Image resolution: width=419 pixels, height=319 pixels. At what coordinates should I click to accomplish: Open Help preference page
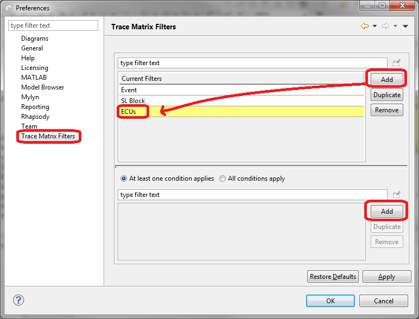coord(28,58)
